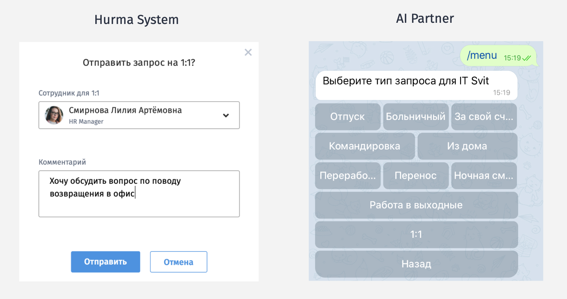
Task: Select the Командировка request button
Action: pyautogui.click(x=365, y=146)
